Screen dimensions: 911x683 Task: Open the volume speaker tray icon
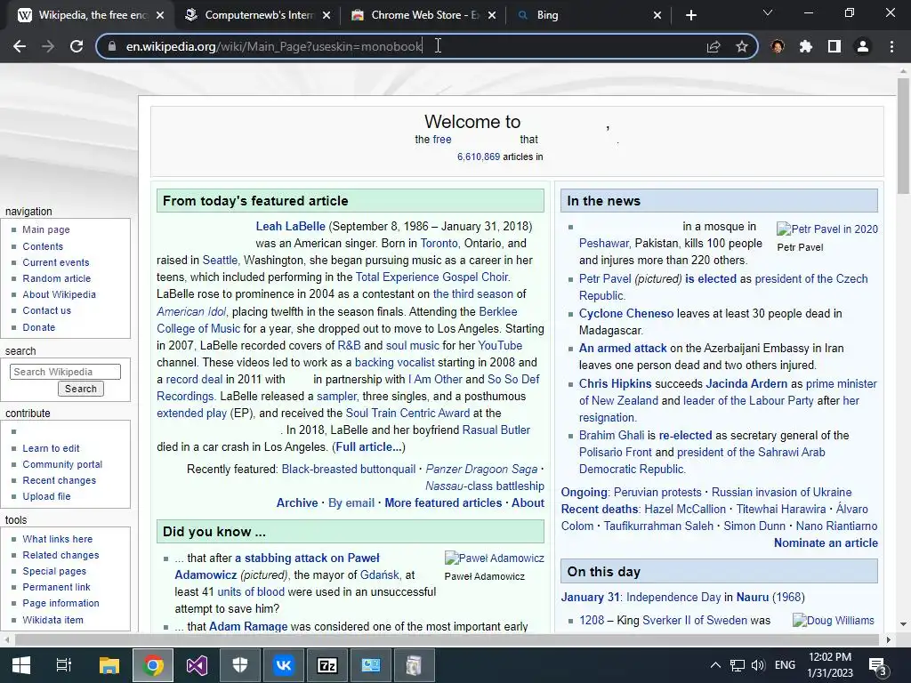click(x=758, y=665)
